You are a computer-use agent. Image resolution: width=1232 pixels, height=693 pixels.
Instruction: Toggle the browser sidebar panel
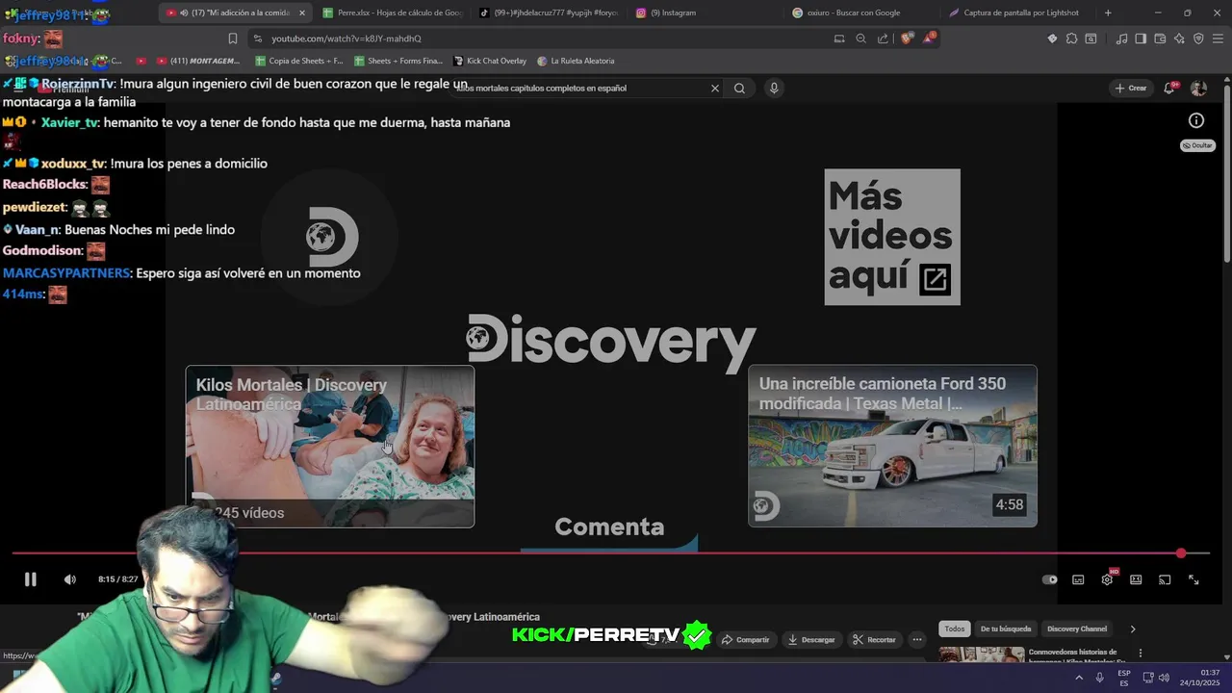[x=1141, y=38]
